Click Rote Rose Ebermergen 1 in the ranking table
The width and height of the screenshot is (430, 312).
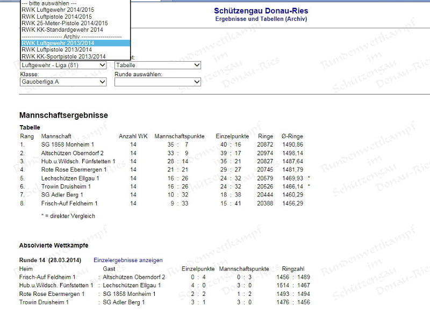pyautogui.click(x=74, y=170)
